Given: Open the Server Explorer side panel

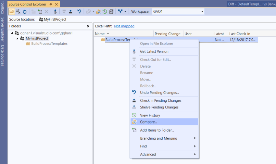Looking at the screenshot, I should 3,29.
